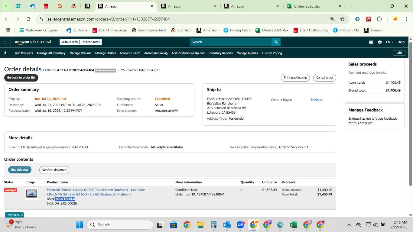This screenshot has height=232, width=413.
Task: Click the Windows taskbar Search box
Action: pos(120,225)
